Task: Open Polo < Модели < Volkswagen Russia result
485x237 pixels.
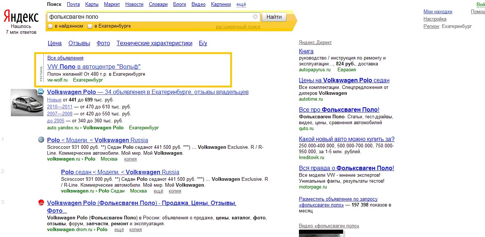Action: click(x=97, y=140)
